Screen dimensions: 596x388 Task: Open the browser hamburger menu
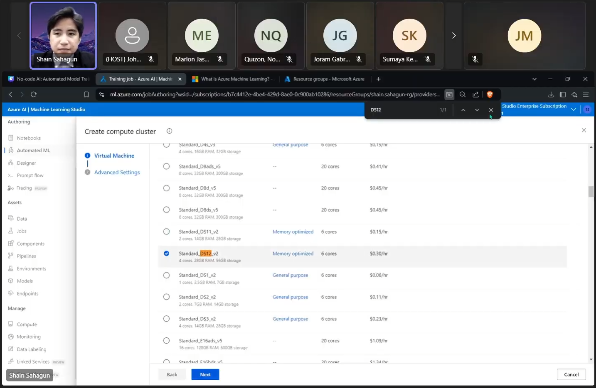[x=586, y=95]
